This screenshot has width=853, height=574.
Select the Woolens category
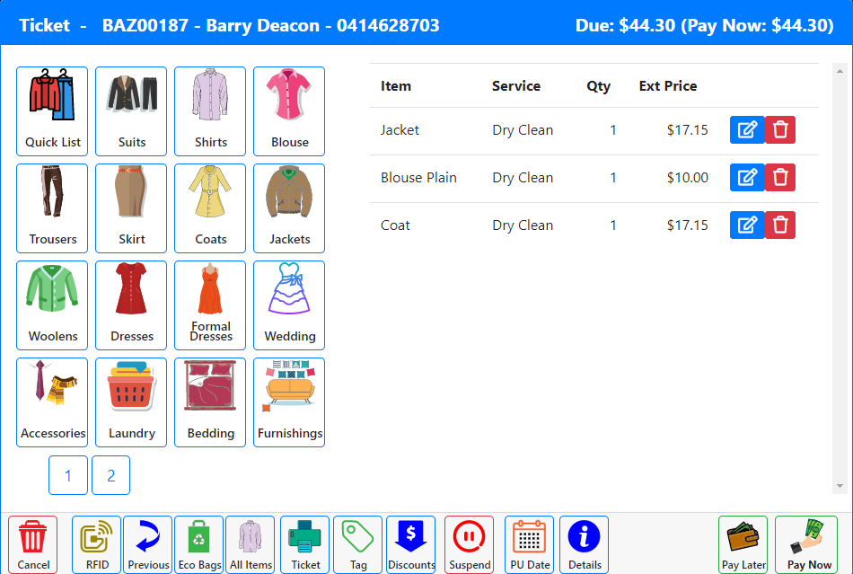52,305
